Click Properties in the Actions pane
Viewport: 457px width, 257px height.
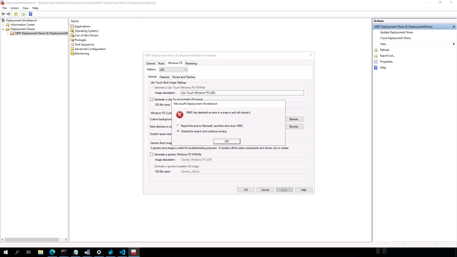(386, 62)
